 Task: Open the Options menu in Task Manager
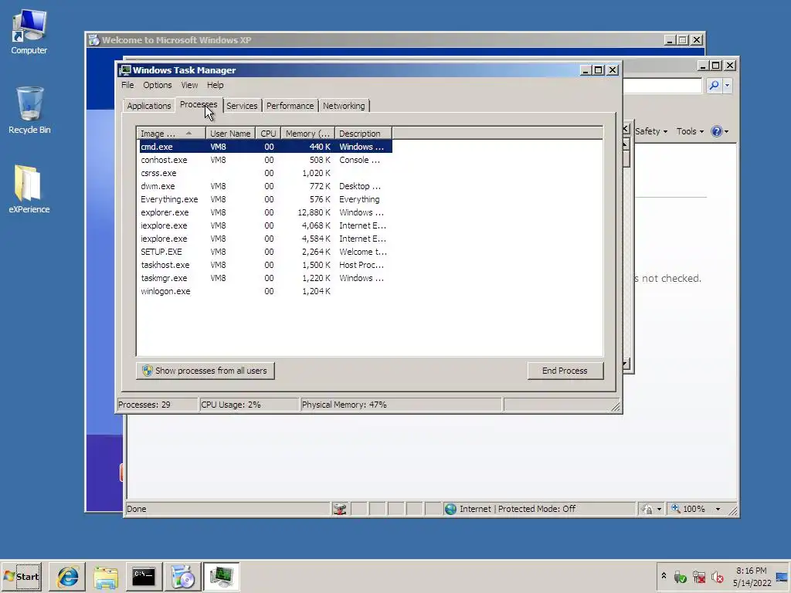[158, 85]
